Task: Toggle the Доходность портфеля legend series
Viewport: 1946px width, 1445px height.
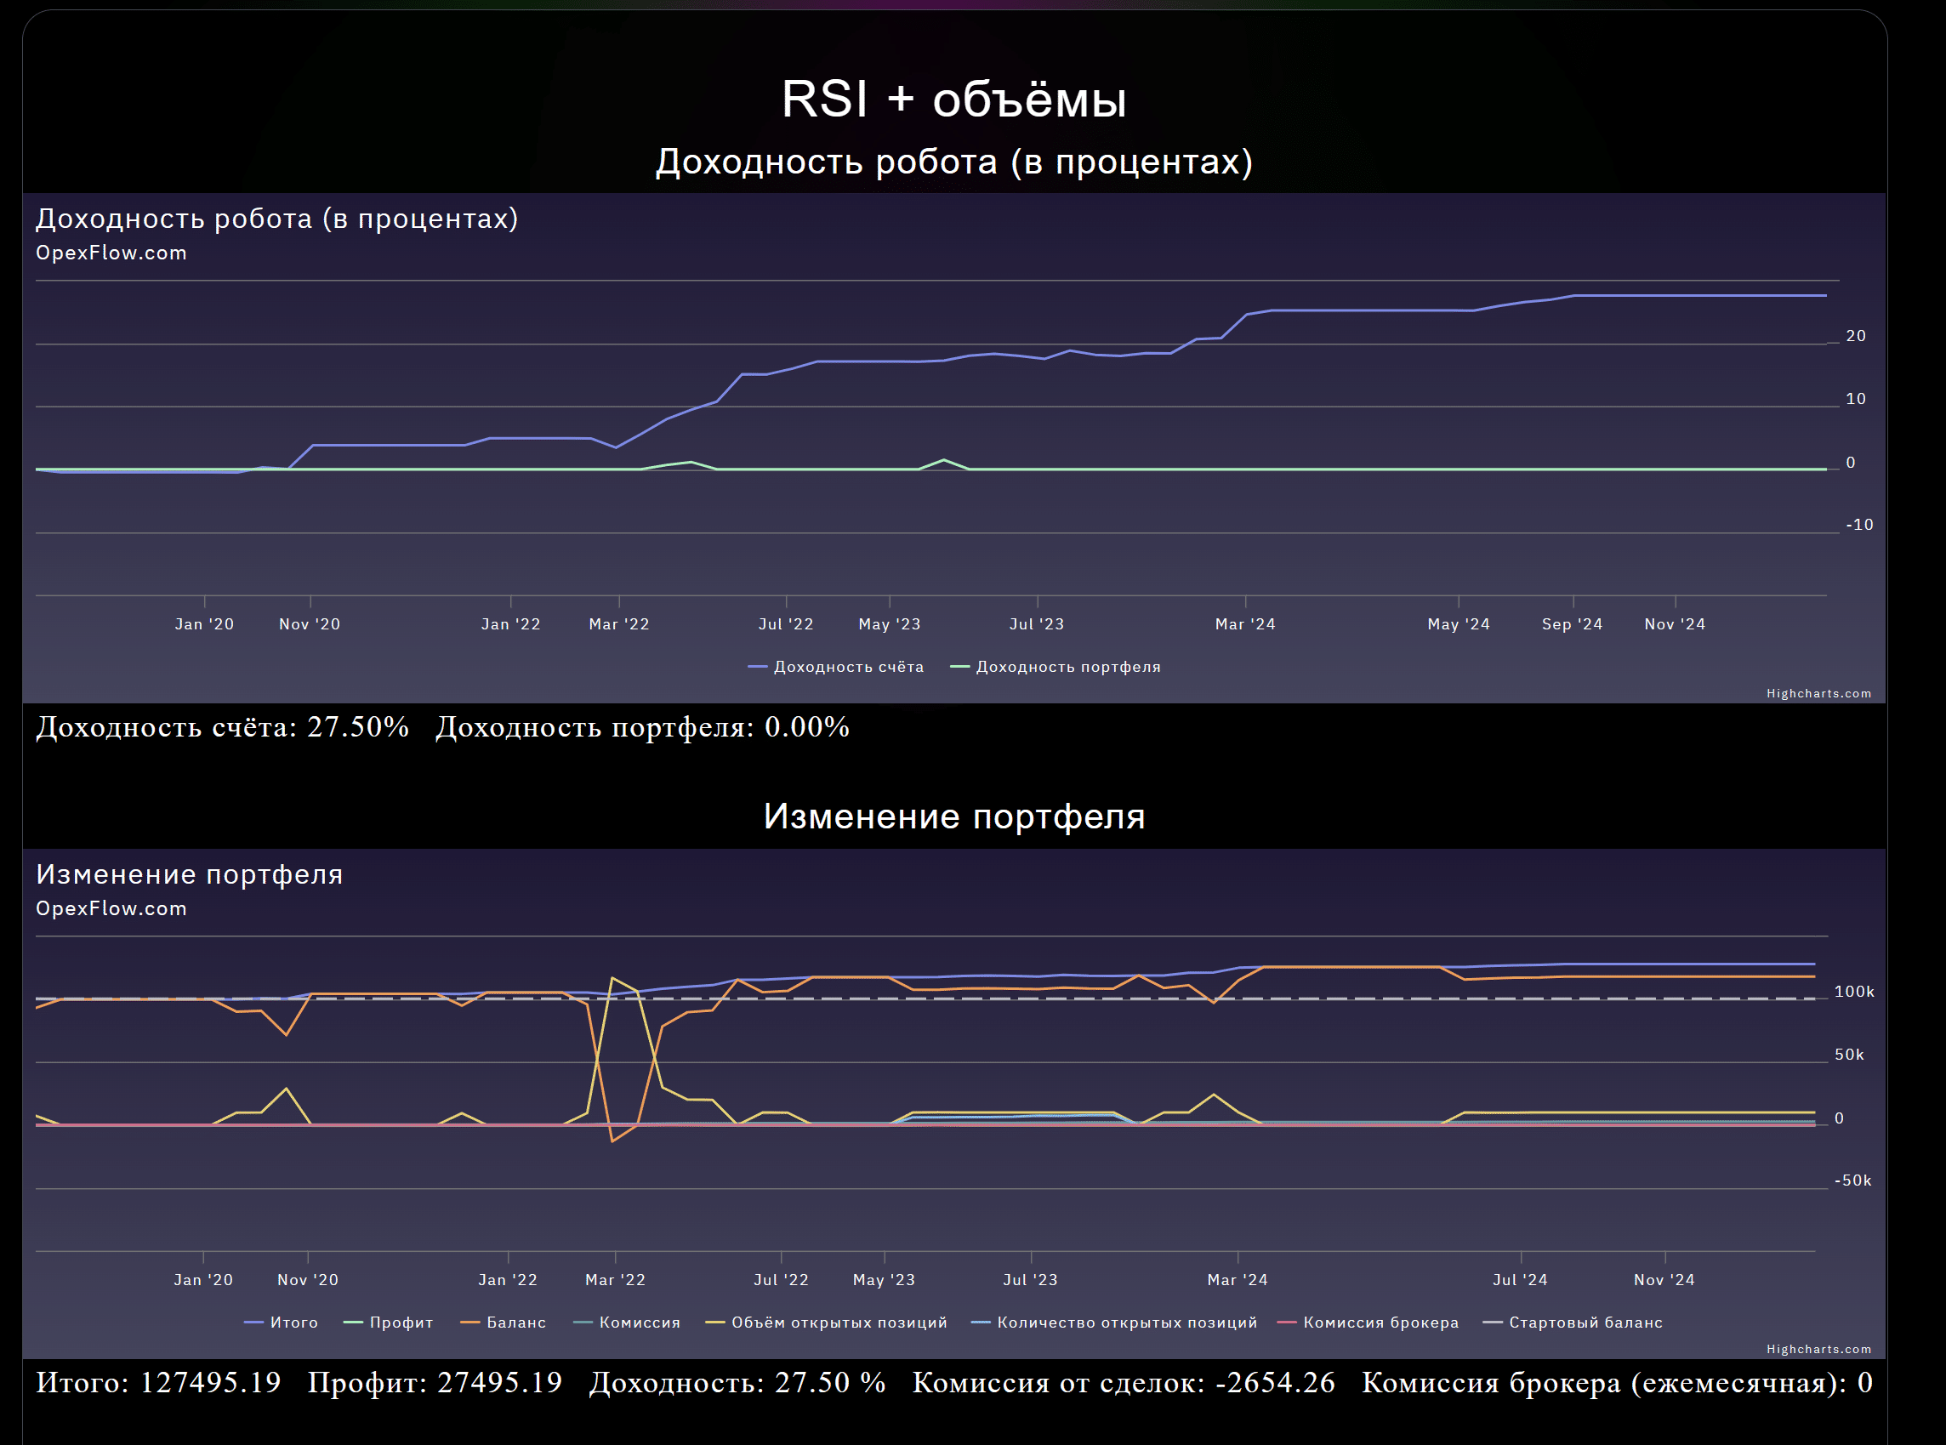Action: pyautogui.click(x=1056, y=667)
